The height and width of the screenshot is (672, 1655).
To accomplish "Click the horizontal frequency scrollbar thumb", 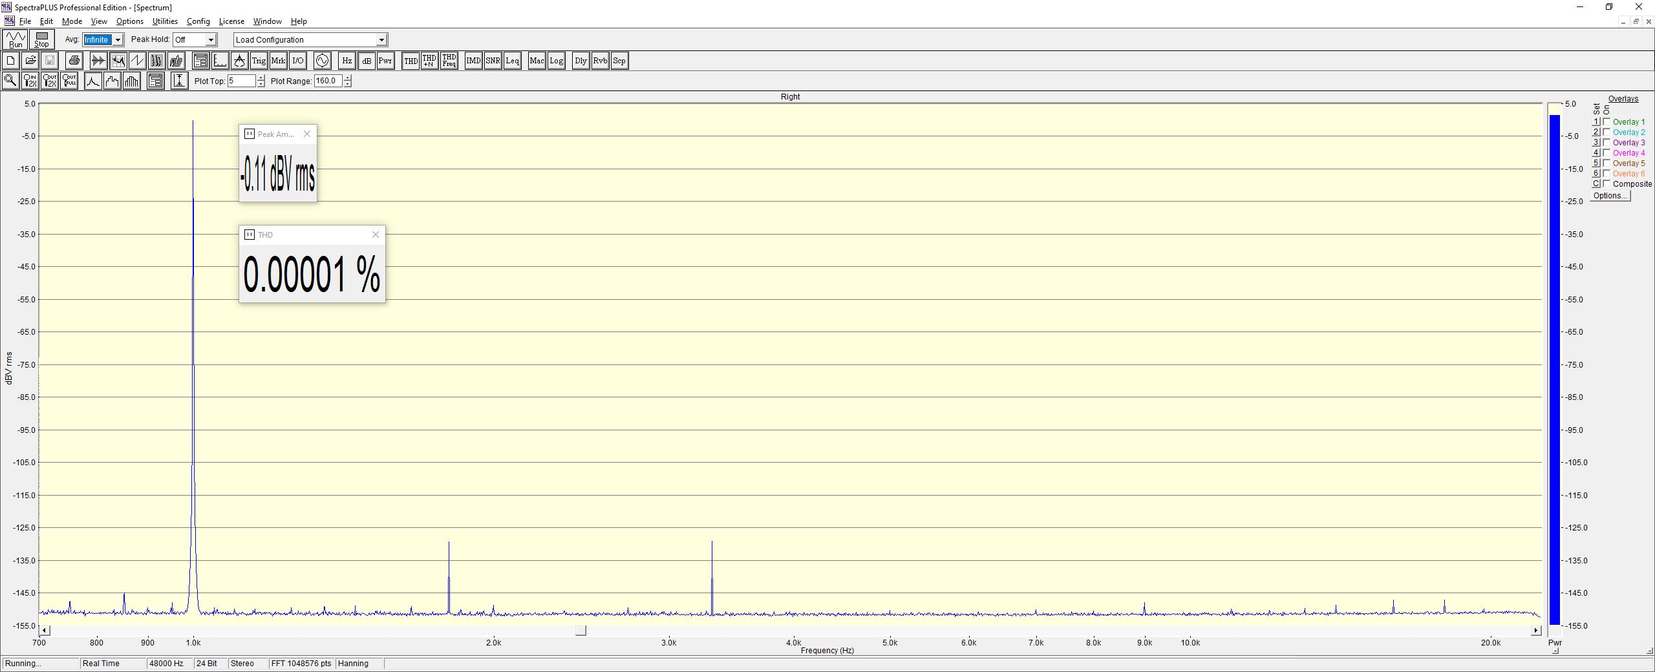I will click(x=581, y=631).
